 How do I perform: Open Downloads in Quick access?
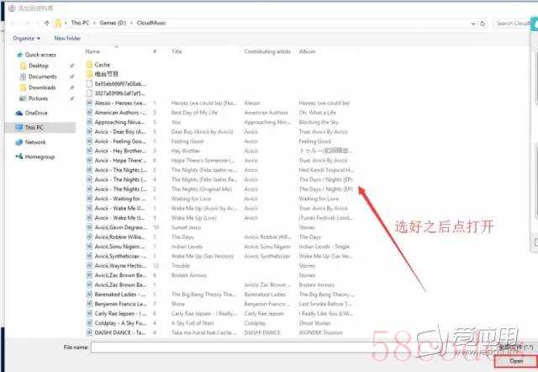42,88
